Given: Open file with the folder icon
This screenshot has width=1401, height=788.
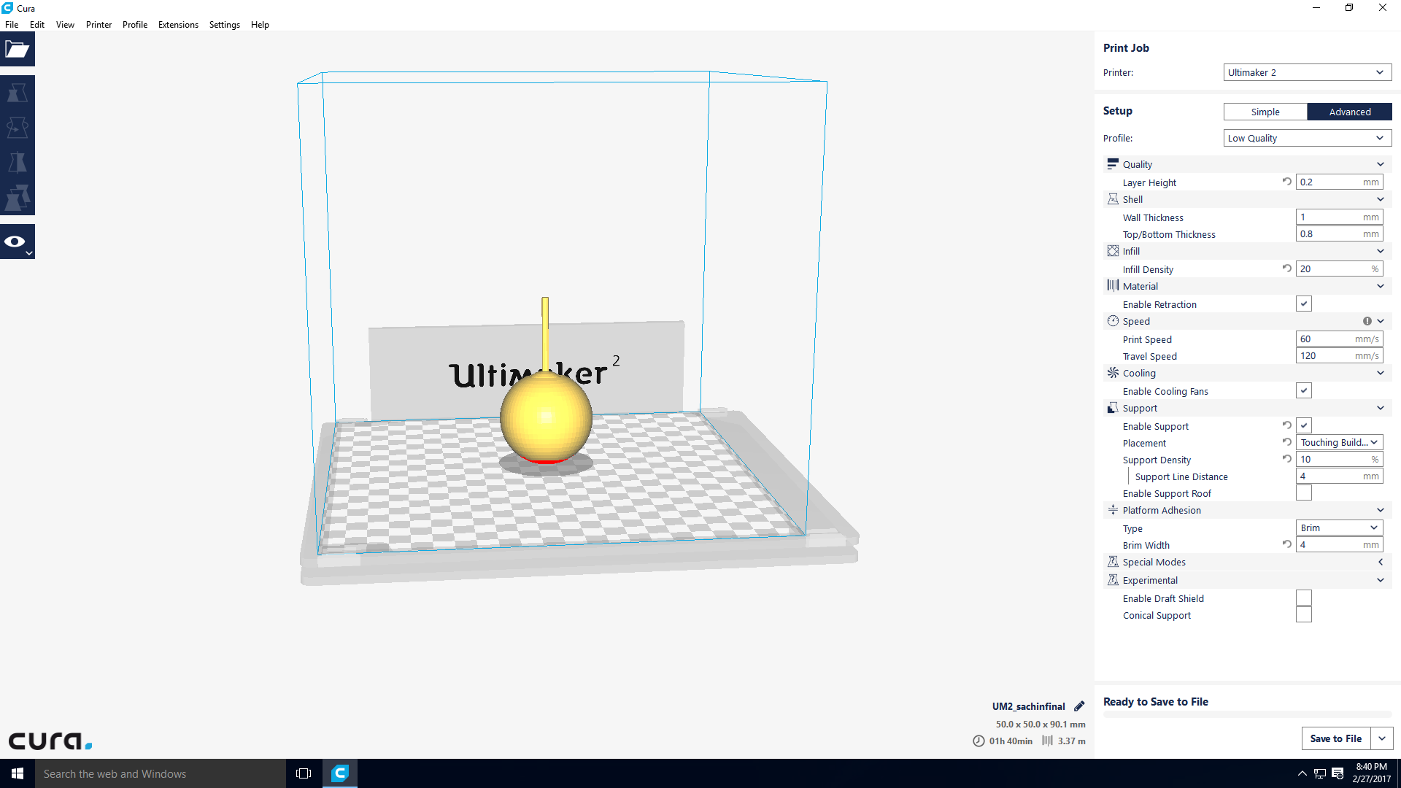Looking at the screenshot, I should [x=18, y=50].
